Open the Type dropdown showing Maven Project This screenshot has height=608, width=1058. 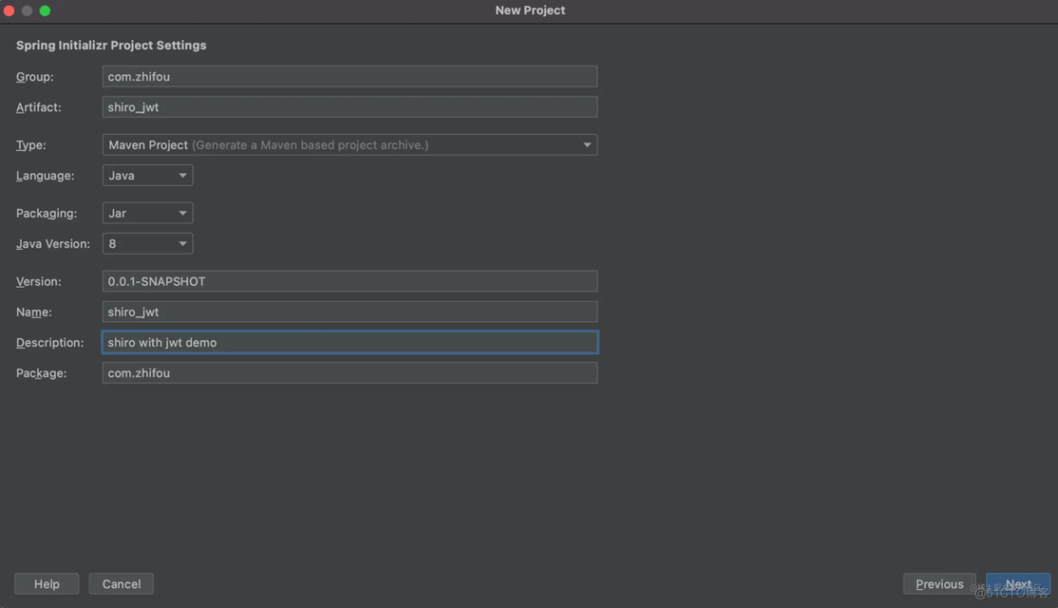click(x=349, y=145)
